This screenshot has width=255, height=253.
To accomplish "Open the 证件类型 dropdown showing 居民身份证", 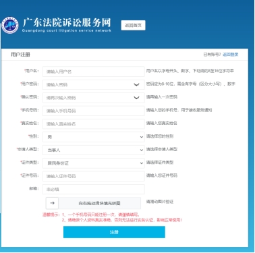I will click(94, 163).
